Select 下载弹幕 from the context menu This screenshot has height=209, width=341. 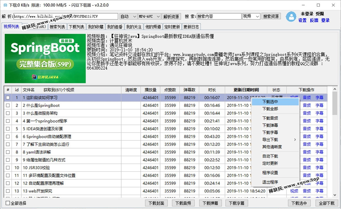point(275,125)
